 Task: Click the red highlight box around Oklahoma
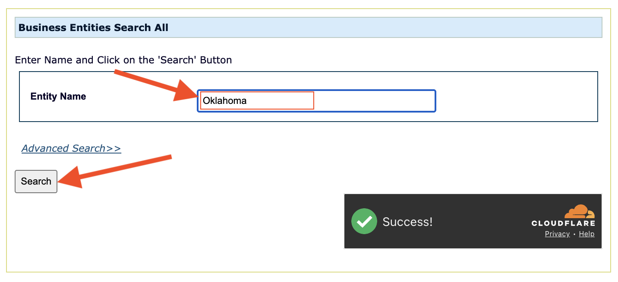257,100
